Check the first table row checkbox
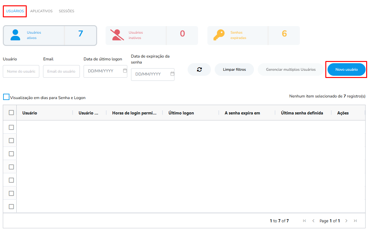 coord(11,127)
